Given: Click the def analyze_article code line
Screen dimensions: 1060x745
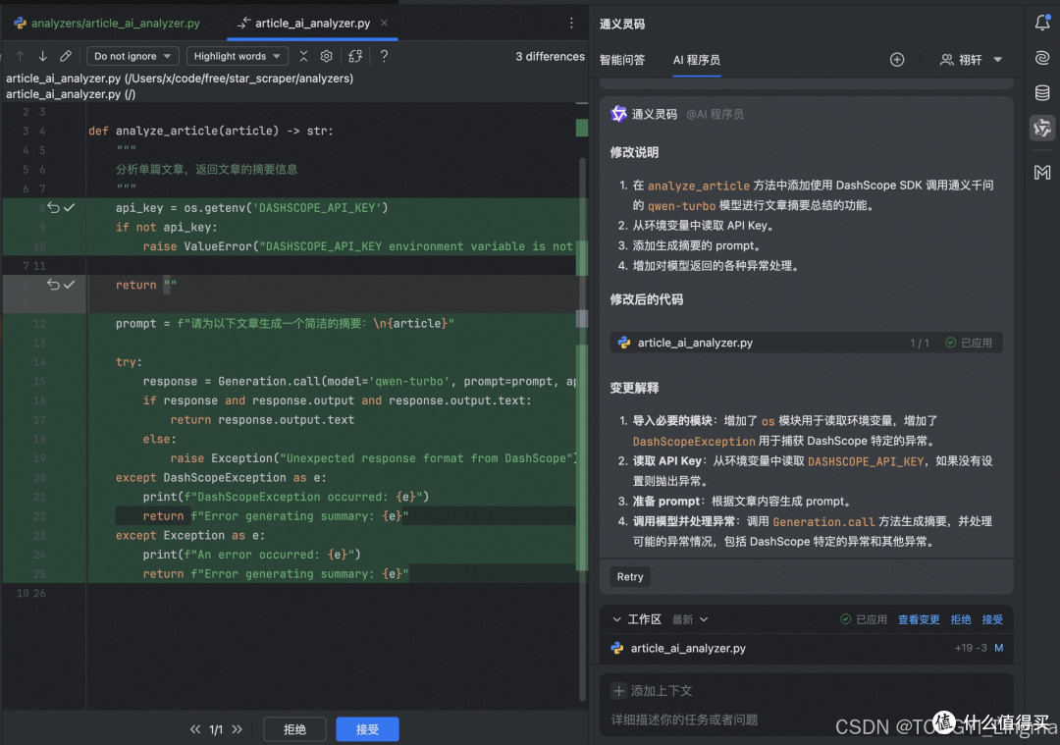Looking at the screenshot, I should 210,131.
